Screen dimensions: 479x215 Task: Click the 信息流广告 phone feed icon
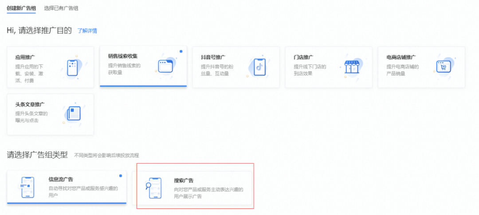[27, 188]
